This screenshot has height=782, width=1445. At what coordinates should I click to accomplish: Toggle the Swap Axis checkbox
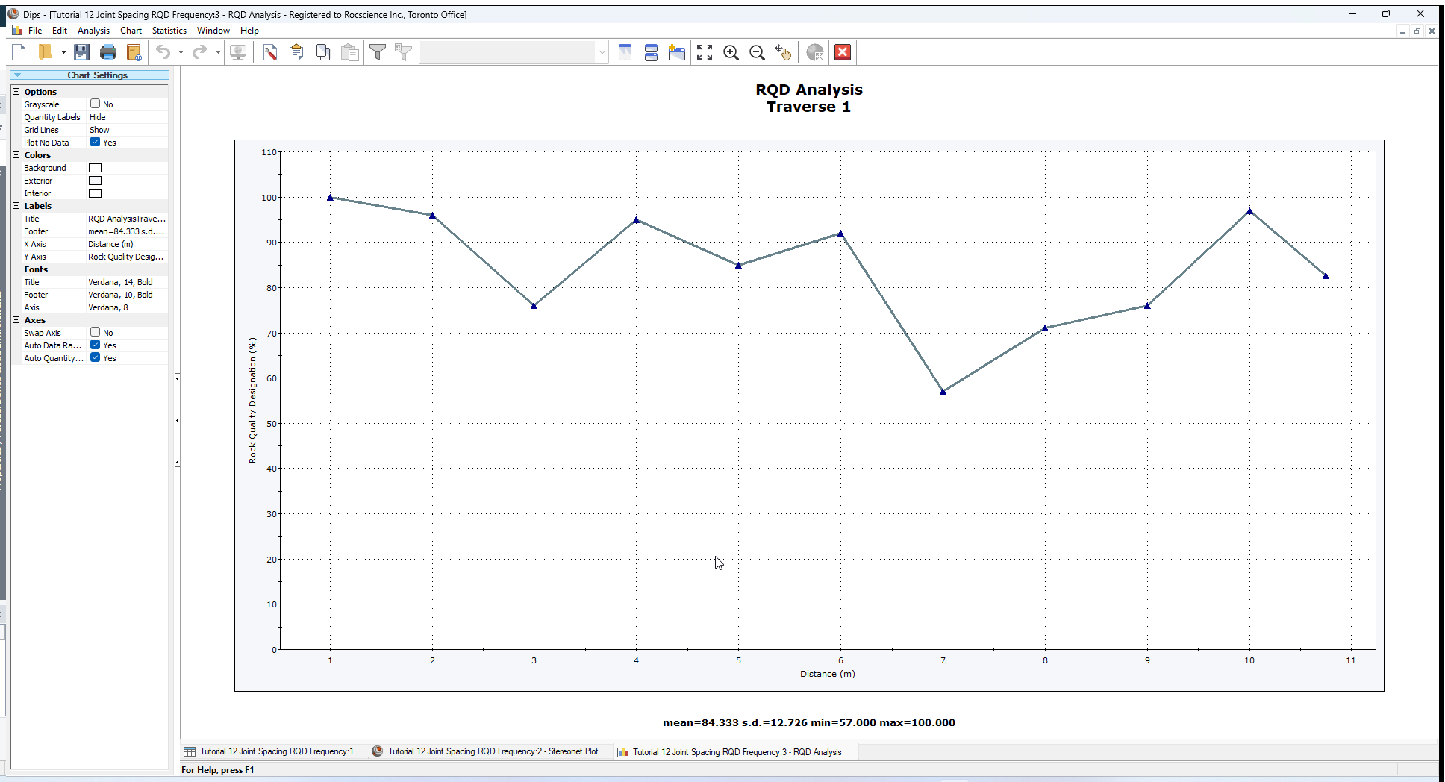[96, 332]
